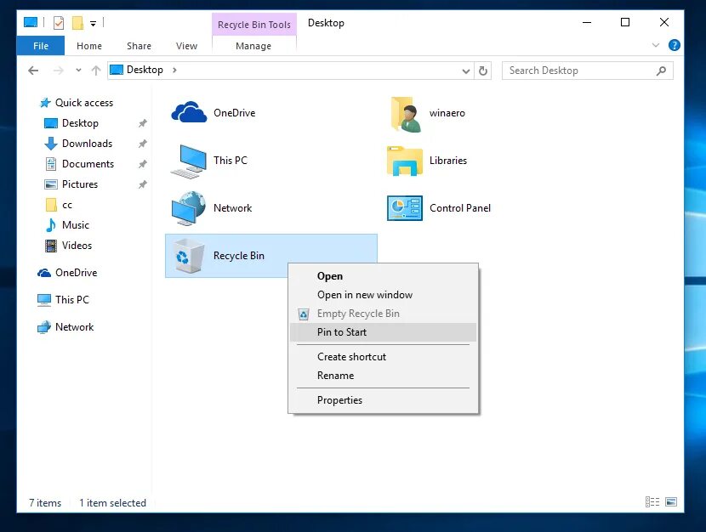This screenshot has height=532, width=706.
Task: Select the winaero user folder icon
Action: pos(407,114)
